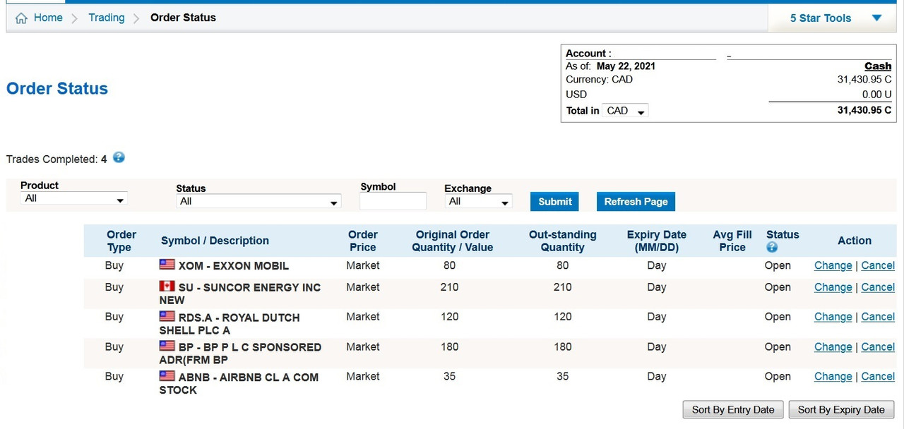Click original quantity 210 for SU

click(x=449, y=287)
